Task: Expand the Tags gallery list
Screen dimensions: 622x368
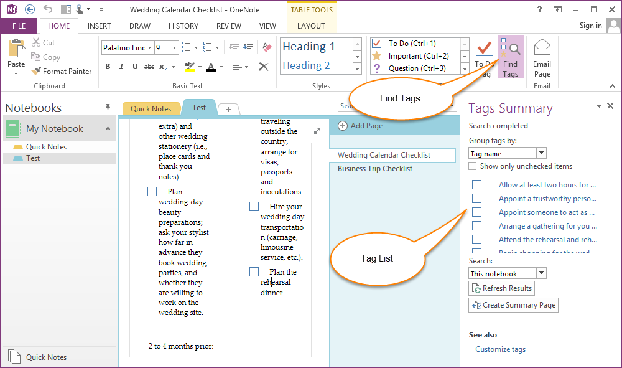Action: coord(465,68)
